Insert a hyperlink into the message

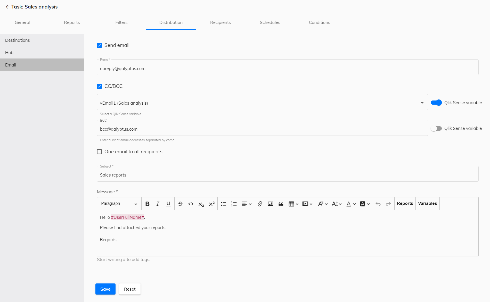[260, 204]
